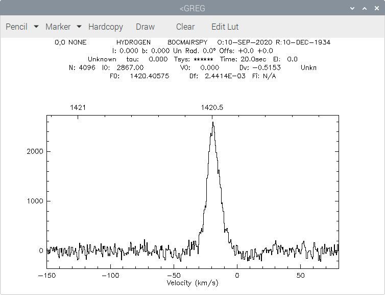Open the Edit Lut option
The image size is (385, 295).
[x=225, y=27]
